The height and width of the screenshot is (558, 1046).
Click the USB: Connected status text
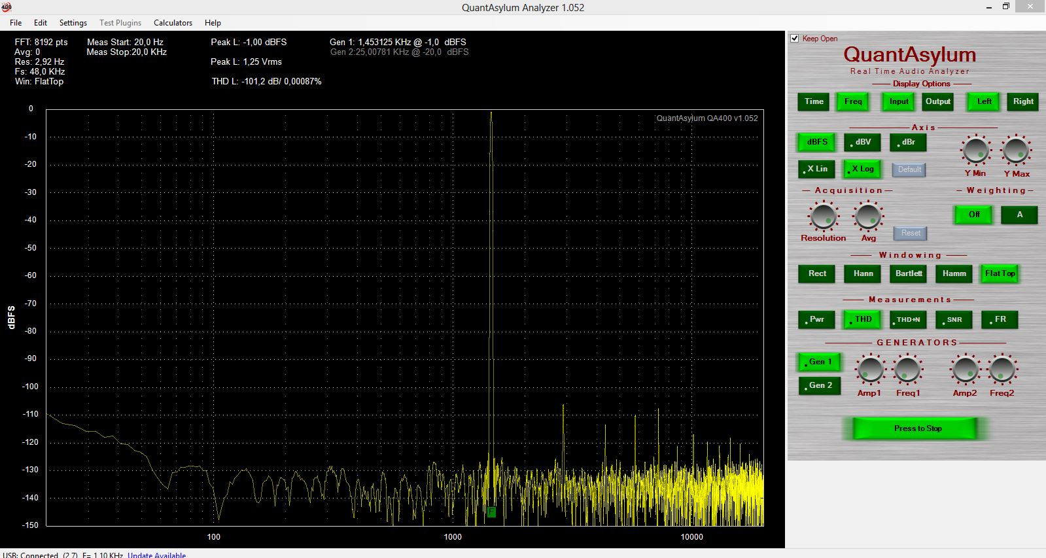(30, 555)
